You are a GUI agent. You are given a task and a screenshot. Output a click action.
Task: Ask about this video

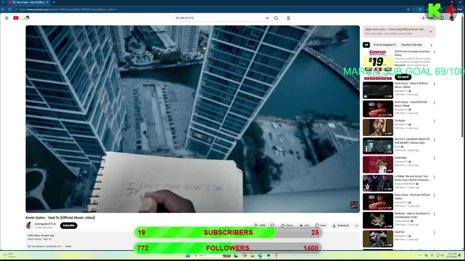[x=304, y=225]
